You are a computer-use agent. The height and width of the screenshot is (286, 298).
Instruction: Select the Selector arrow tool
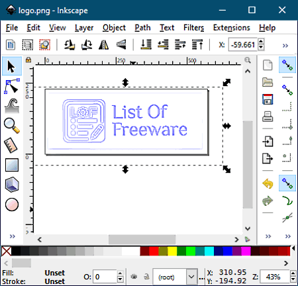pos(12,66)
